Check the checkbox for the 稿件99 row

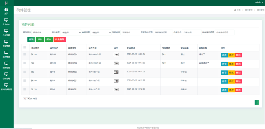pos(24,55)
